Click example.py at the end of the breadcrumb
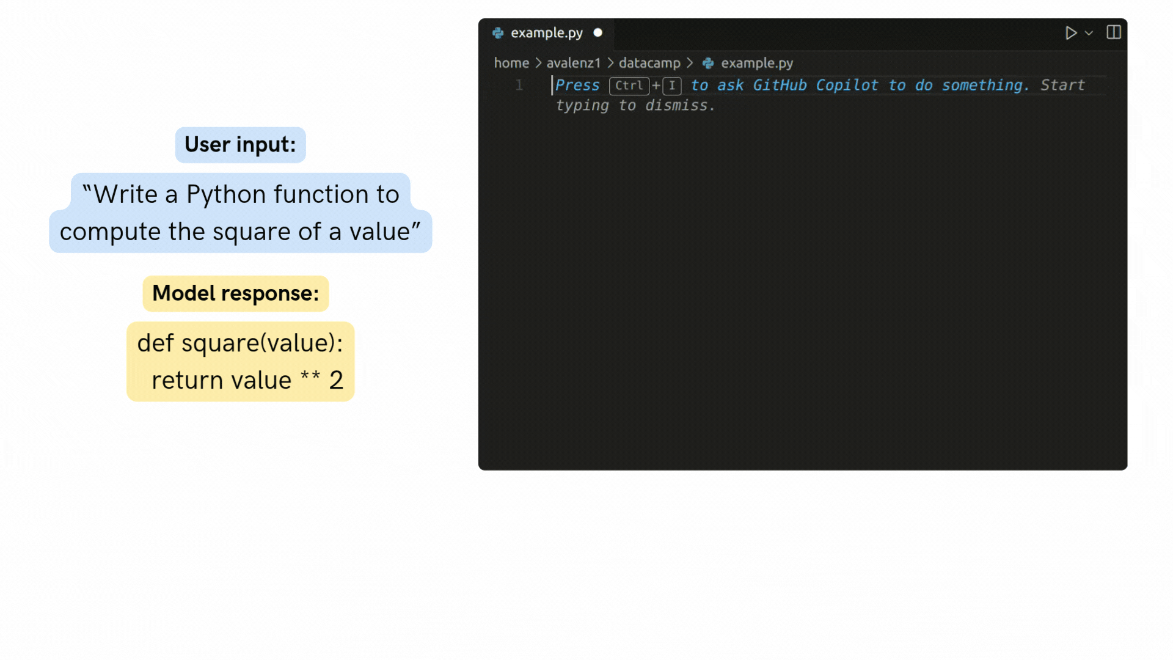 (x=757, y=63)
